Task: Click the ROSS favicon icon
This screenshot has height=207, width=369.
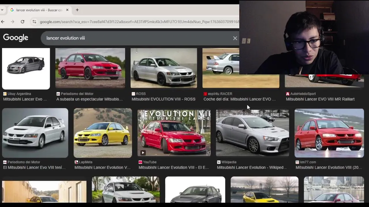Action: click(133, 94)
